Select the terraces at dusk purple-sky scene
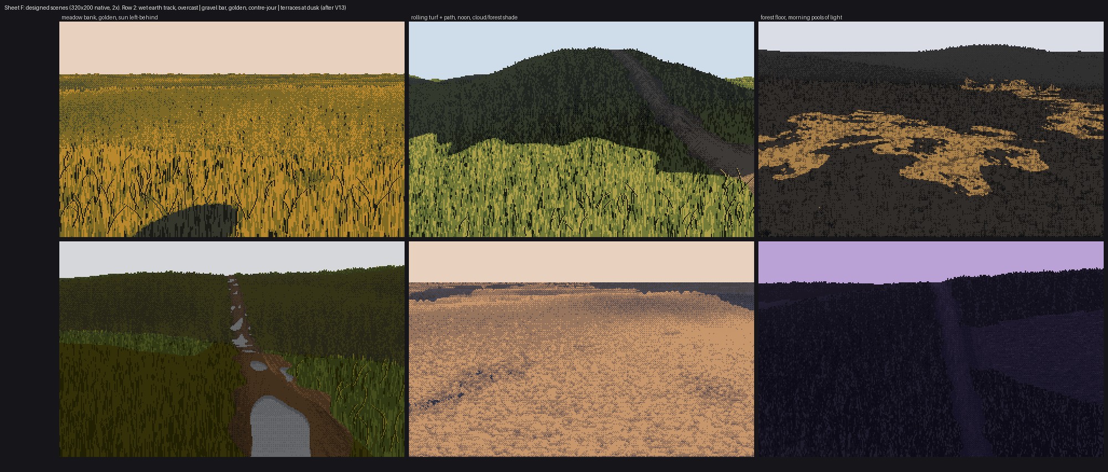 [931, 349]
